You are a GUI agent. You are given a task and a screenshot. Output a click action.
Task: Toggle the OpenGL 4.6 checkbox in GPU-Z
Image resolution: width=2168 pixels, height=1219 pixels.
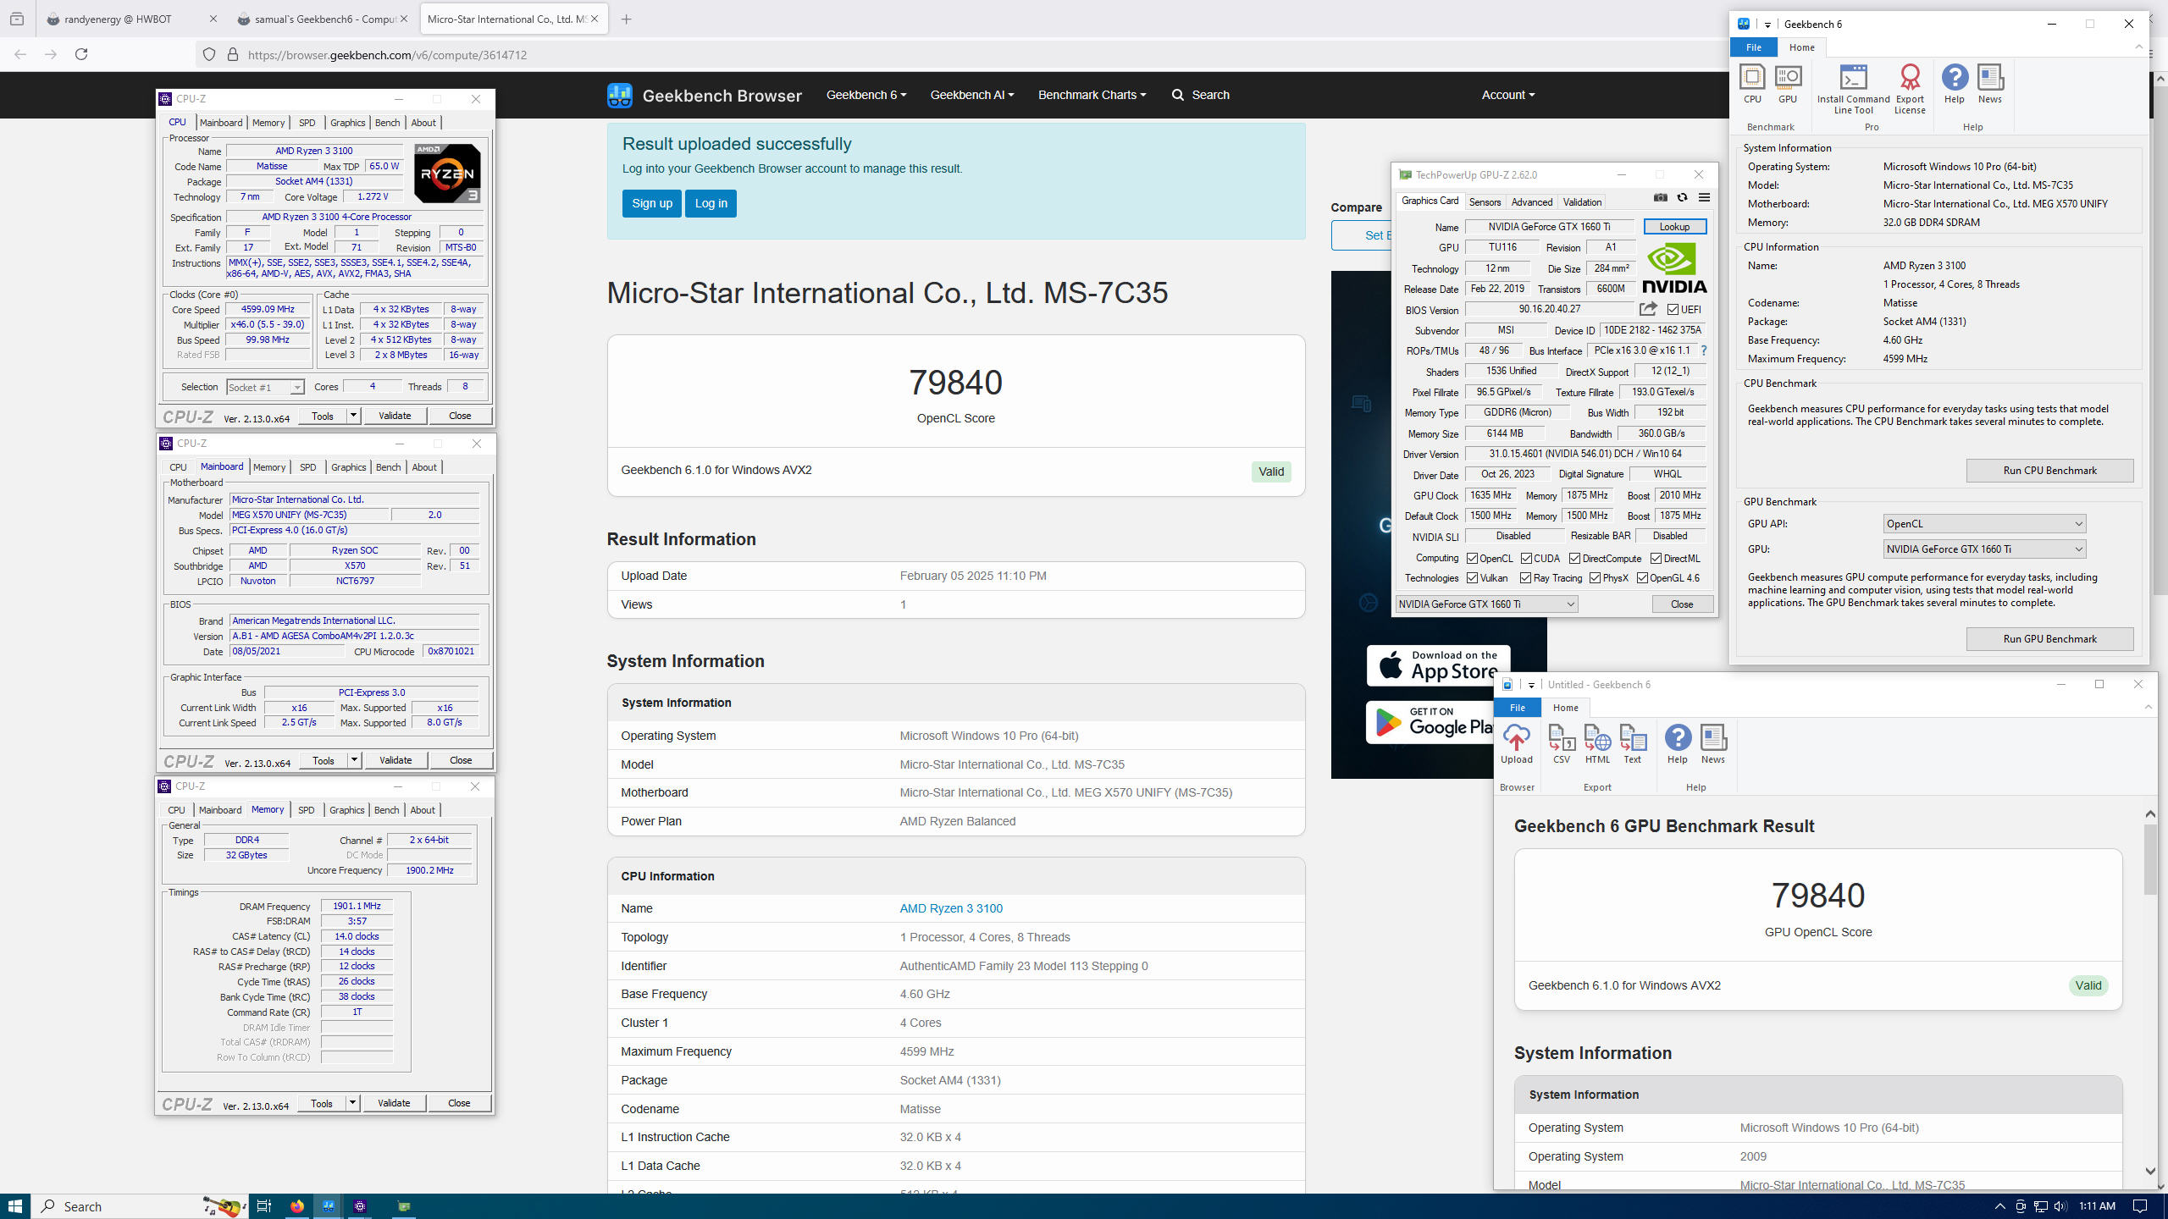(1642, 578)
